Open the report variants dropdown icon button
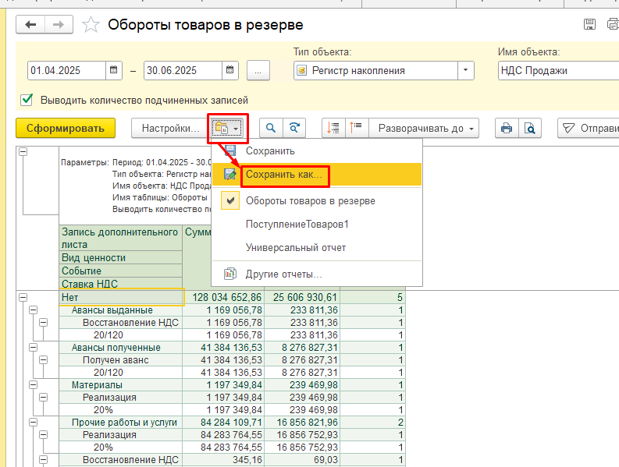619x467 pixels. 227,128
